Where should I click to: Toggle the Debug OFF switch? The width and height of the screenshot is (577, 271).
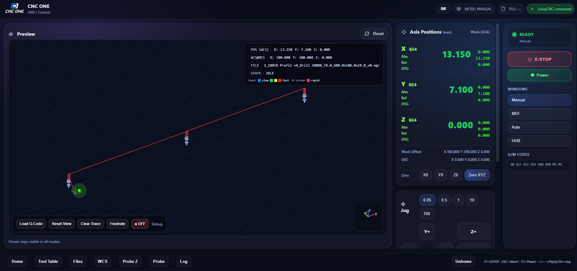tap(140, 224)
